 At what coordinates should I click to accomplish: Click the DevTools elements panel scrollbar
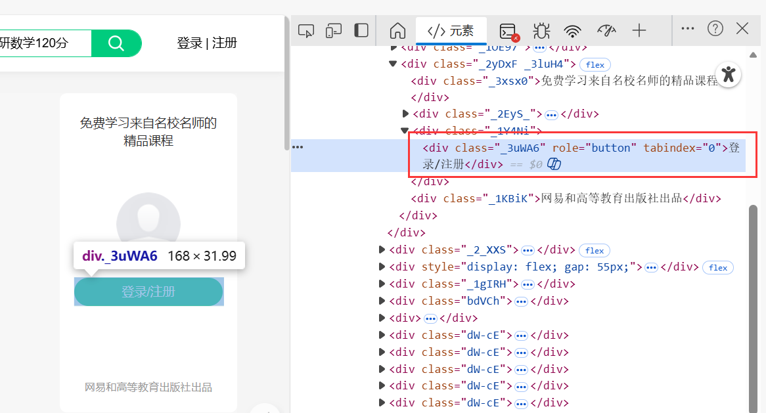click(753, 309)
